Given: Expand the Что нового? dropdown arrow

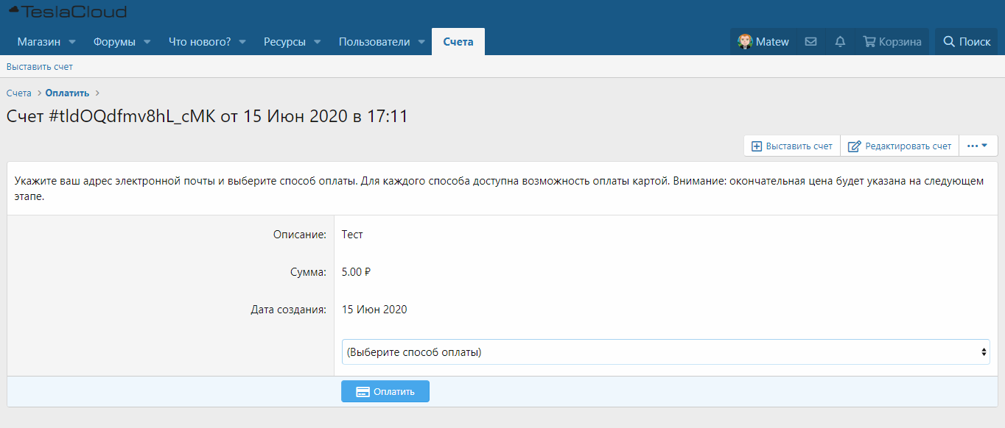Looking at the screenshot, I should coord(242,42).
